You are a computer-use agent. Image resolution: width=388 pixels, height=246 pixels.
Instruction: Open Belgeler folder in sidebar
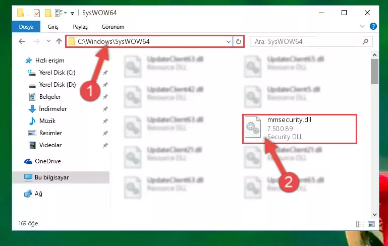click(x=45, y=97)
